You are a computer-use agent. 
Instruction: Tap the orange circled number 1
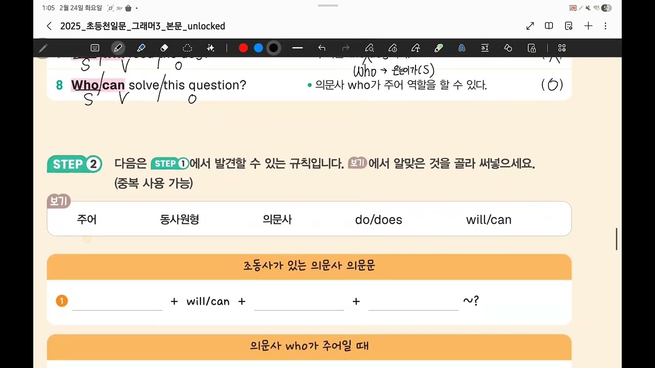[x=61, y=302]
